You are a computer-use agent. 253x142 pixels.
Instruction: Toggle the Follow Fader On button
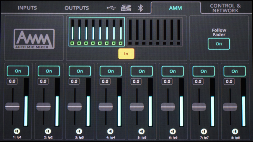(219, 44)
